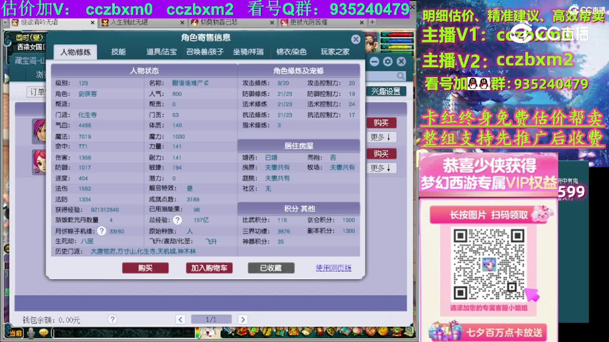
Task: Switch to 锦衣/染色 tab
Action: click(291, 52)
